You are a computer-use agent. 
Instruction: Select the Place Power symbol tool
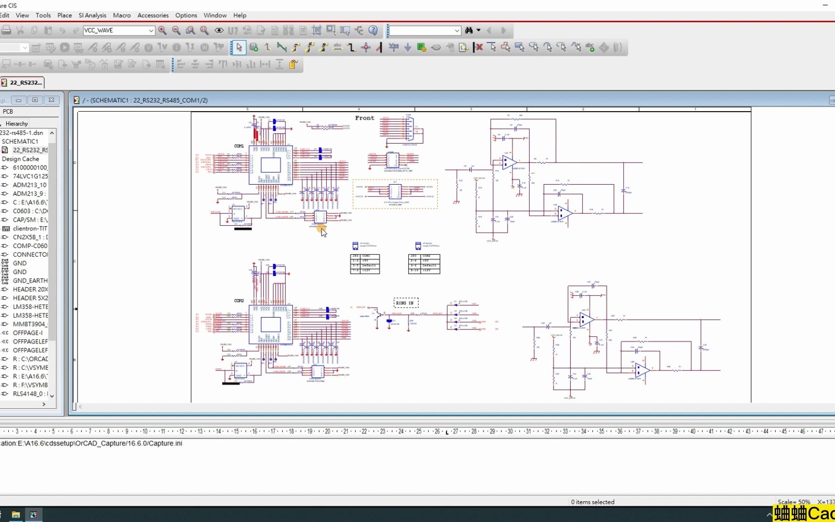click(394, 47)
